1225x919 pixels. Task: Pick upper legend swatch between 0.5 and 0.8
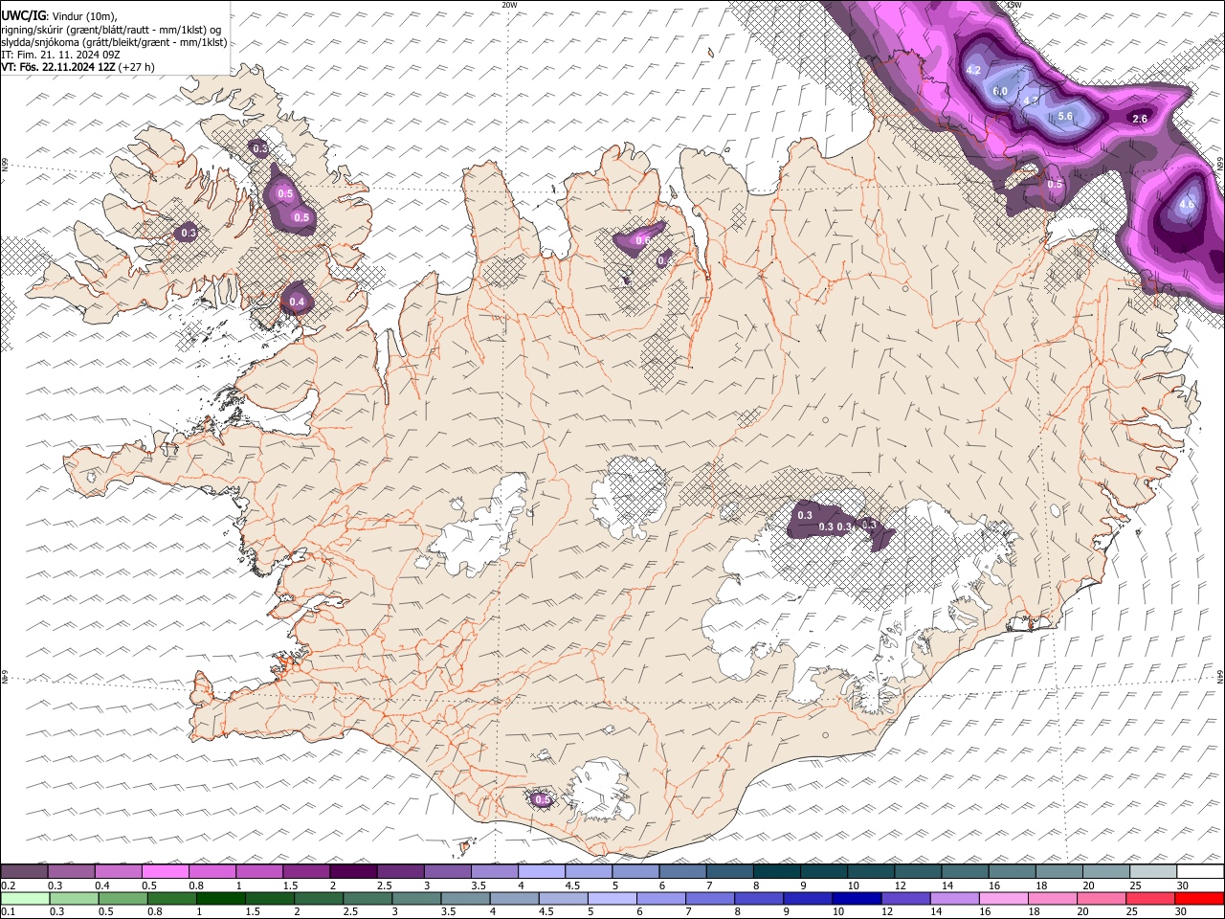click(166, 872)
